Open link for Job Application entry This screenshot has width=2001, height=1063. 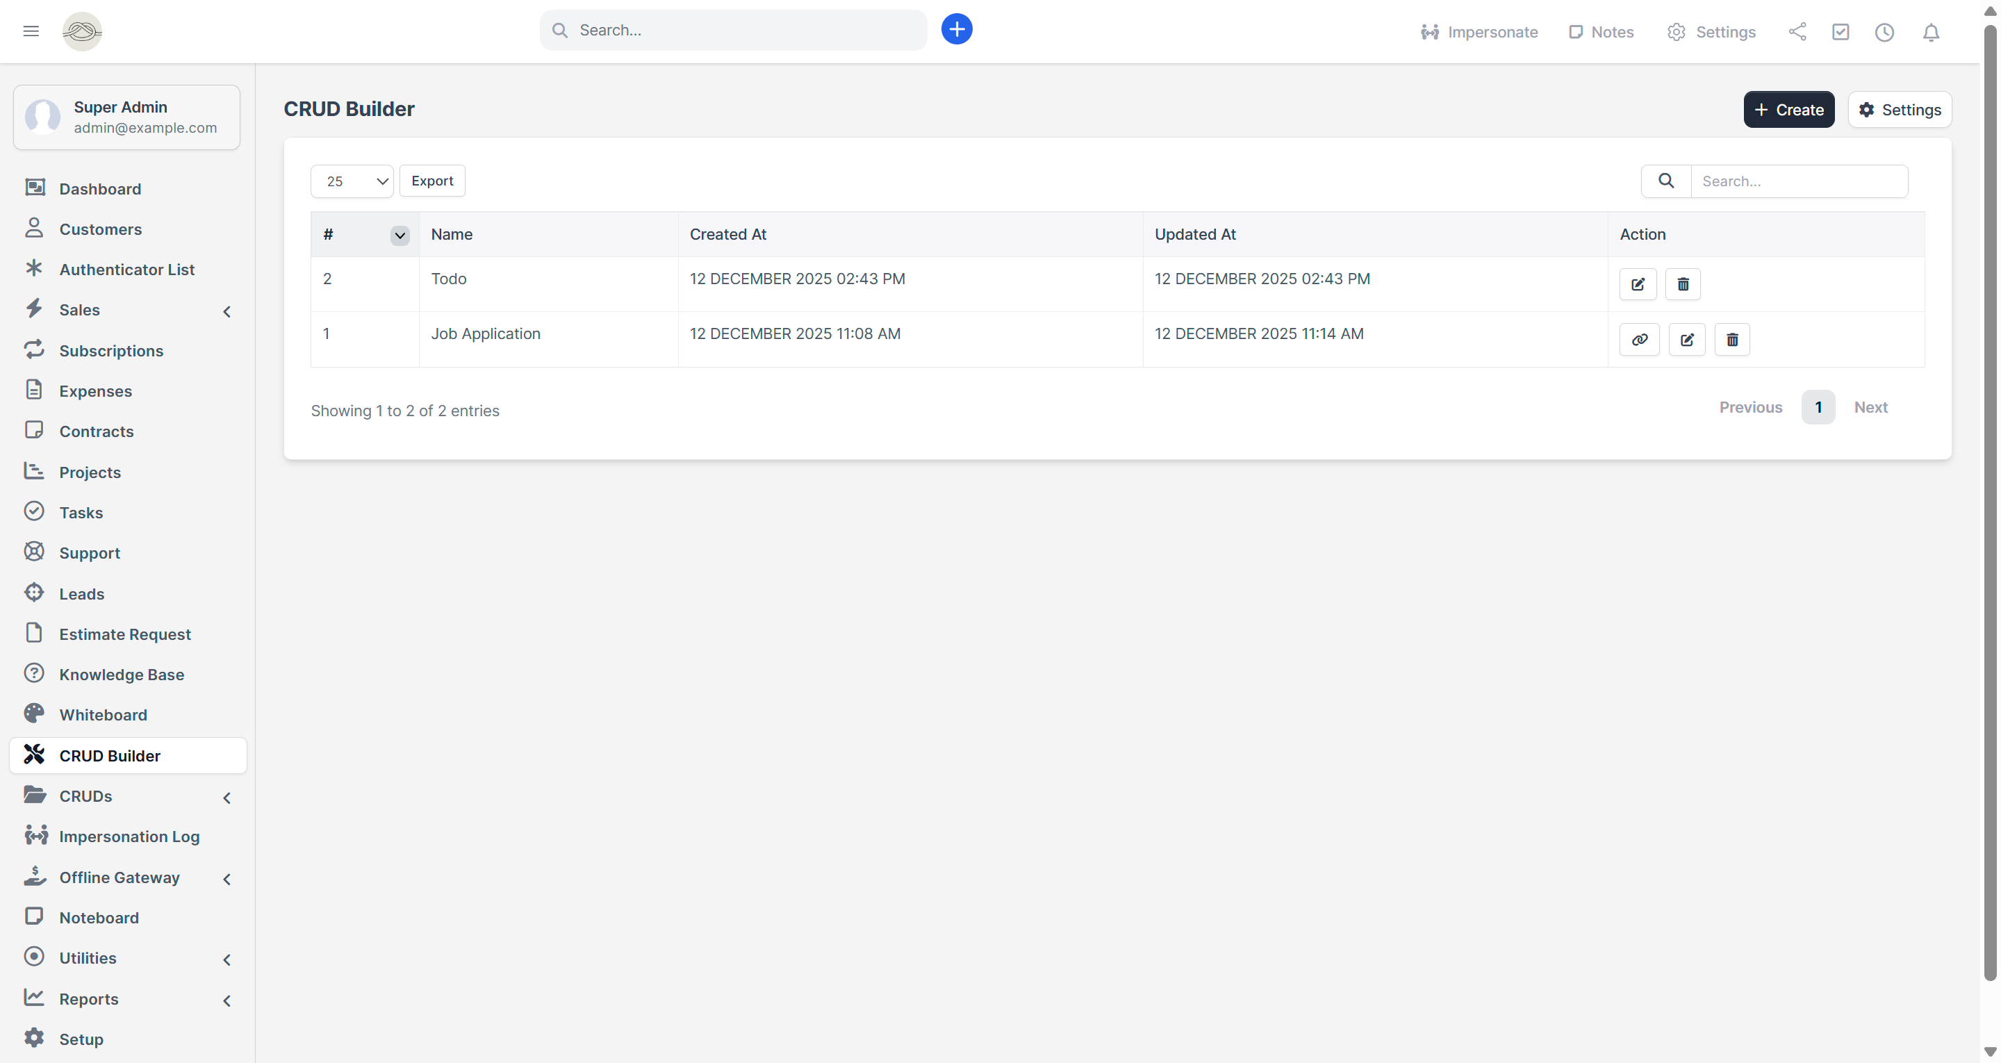pyautogui.click(x=1639, y=340)
